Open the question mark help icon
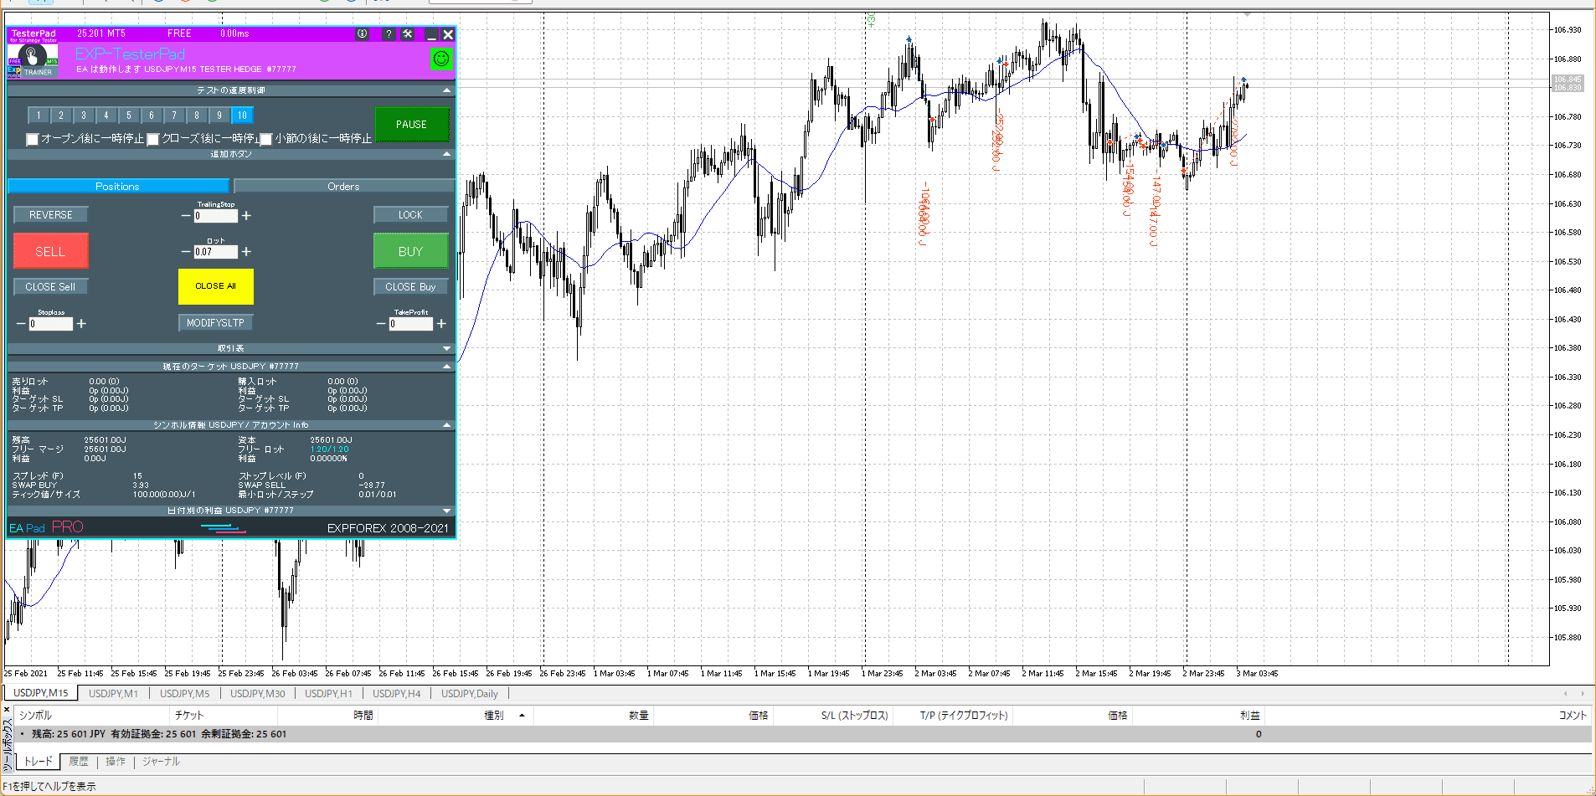This screenshot has width=1596, height=796. pyautogui.click(x=389, y=34)
